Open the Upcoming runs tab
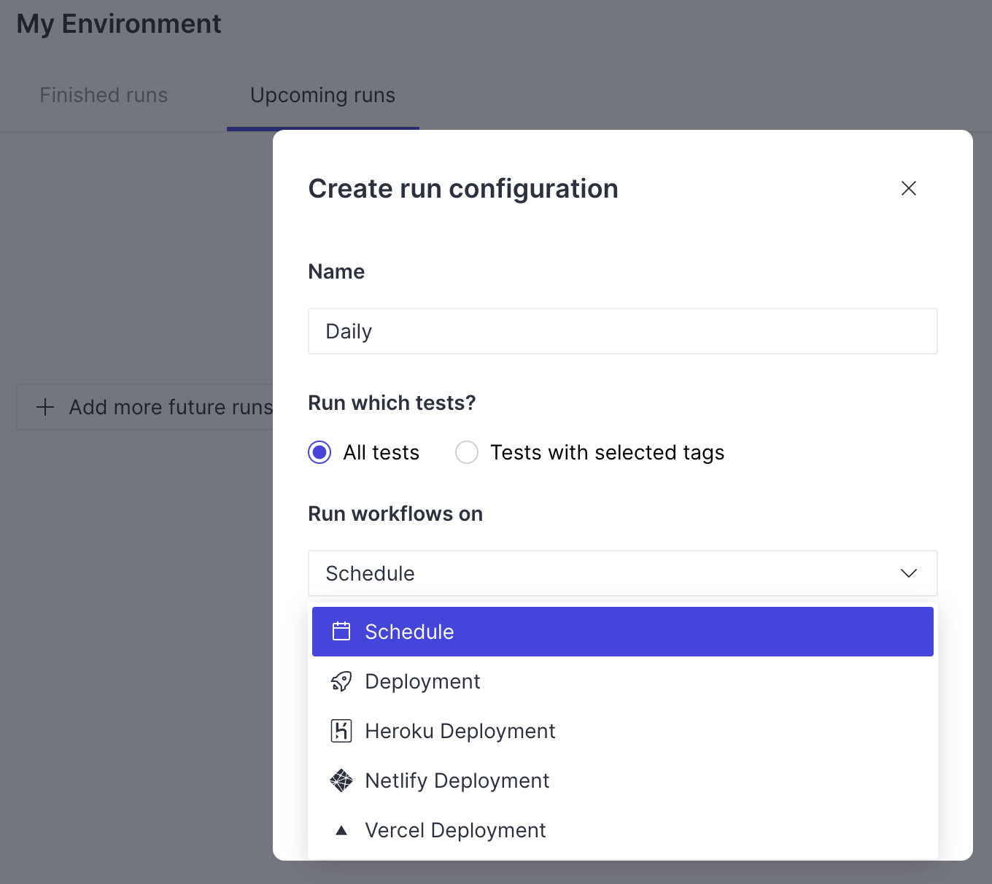 tap(322, 96)
